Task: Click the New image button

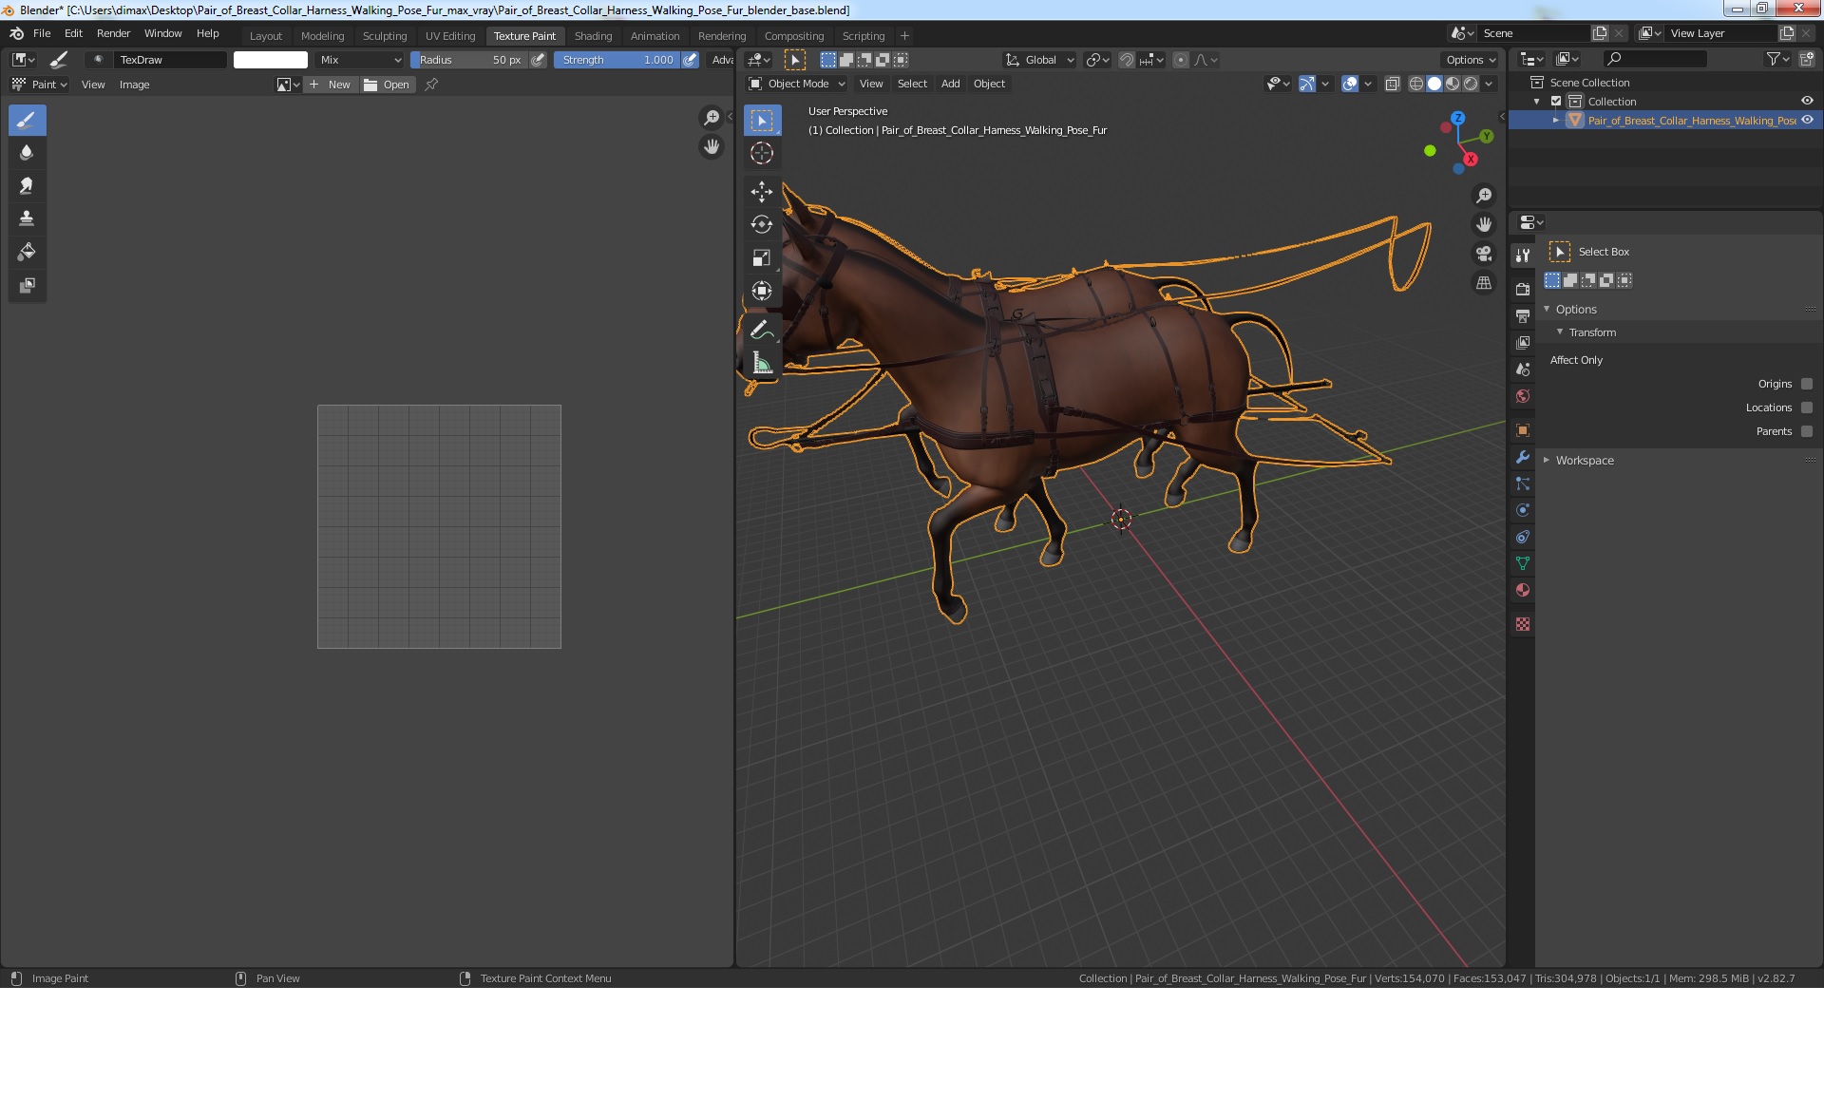Action: coord(330,85)
